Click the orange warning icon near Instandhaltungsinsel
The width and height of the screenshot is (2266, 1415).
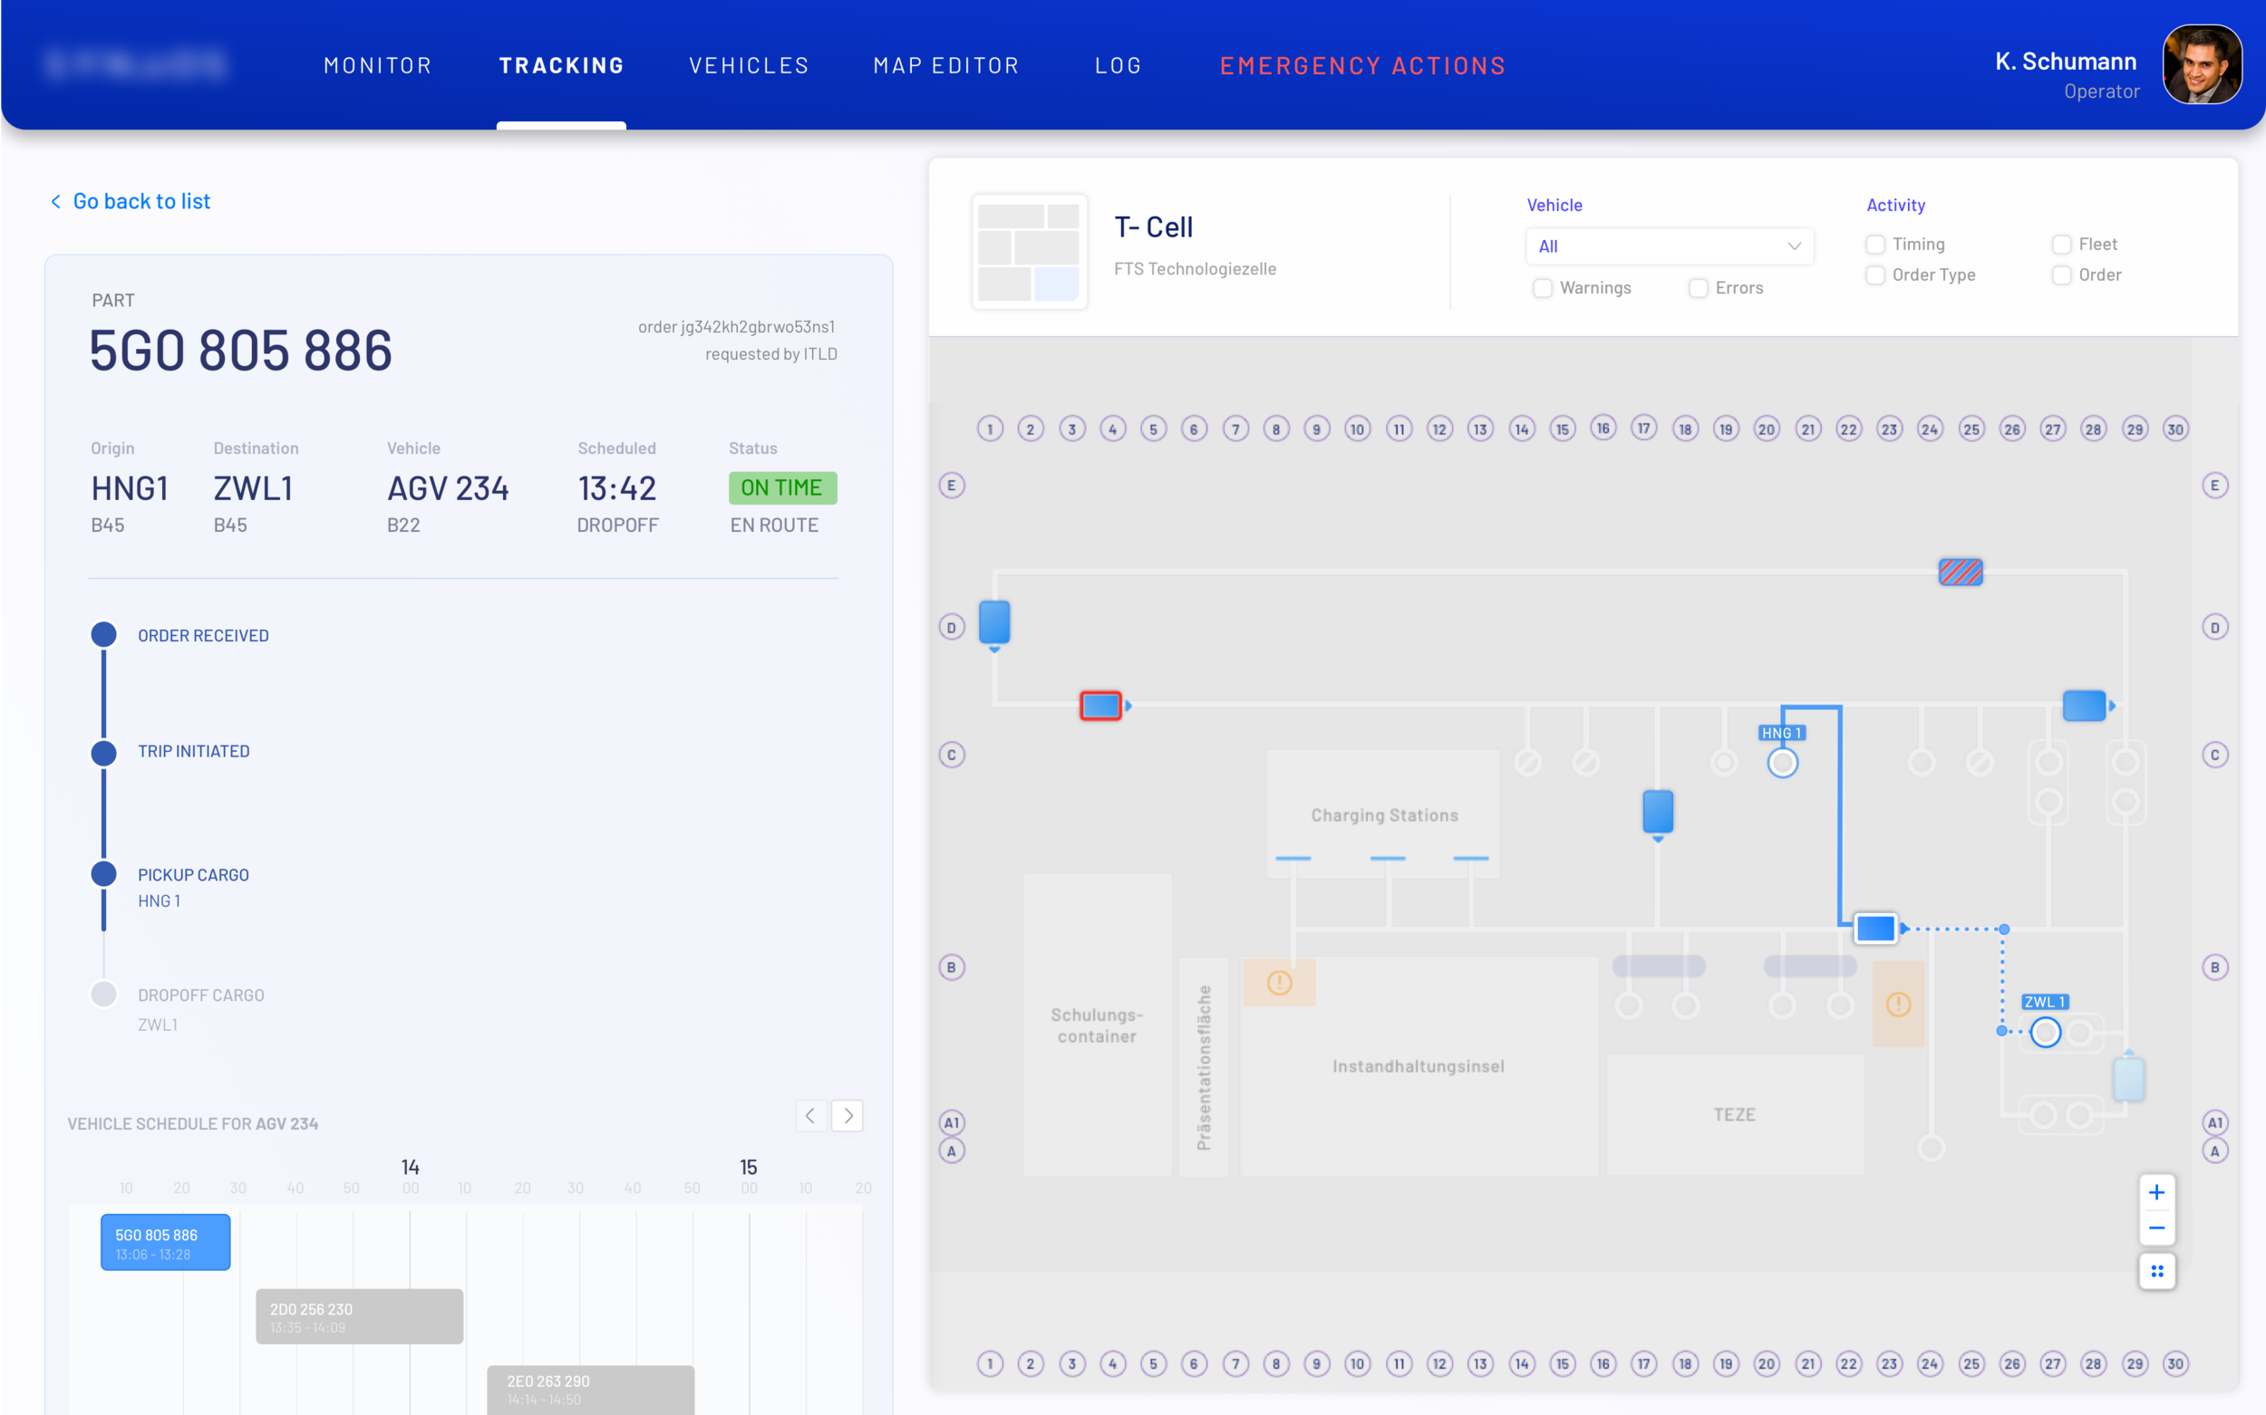pos(1279,983)
